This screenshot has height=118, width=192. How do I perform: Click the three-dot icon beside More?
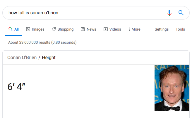[129, 29]
